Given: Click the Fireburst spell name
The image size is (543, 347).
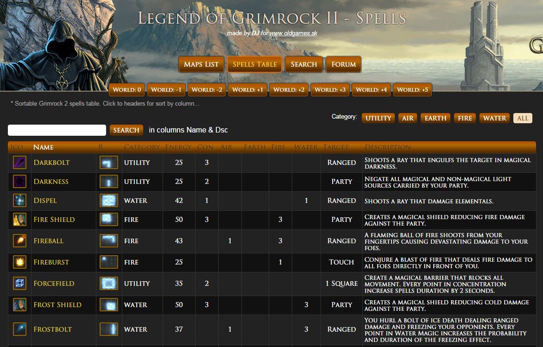Looking at the screenshot, I should tap(51, 262).
